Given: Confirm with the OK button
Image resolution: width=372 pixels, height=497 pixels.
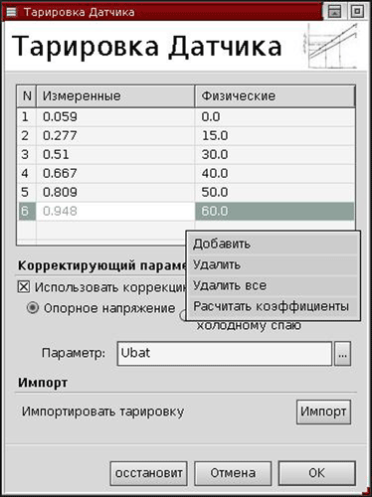Looking at the screenshot, I should click(316, 473).
